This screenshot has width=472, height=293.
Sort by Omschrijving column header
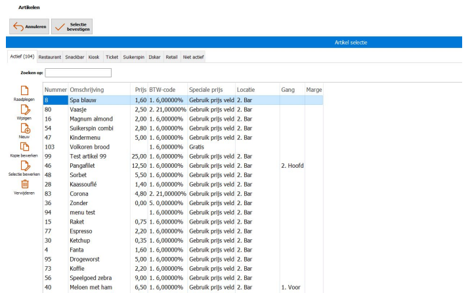tap(91, 89)
